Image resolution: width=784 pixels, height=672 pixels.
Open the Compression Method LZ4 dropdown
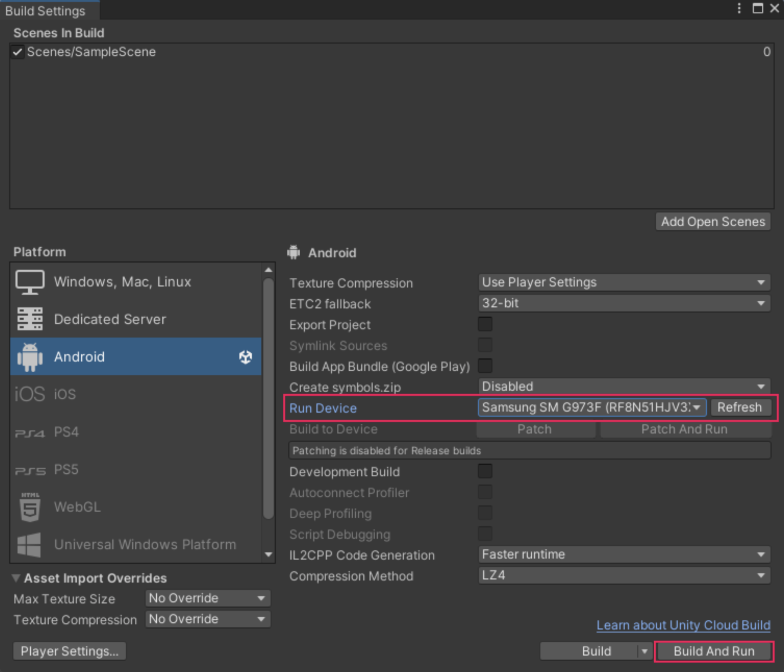tap(624, 575)
